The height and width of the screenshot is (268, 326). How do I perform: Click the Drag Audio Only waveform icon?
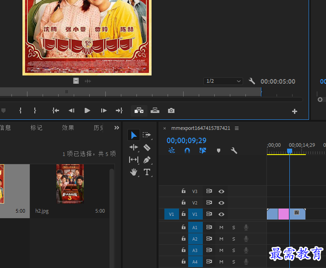(x=88, y=81)
